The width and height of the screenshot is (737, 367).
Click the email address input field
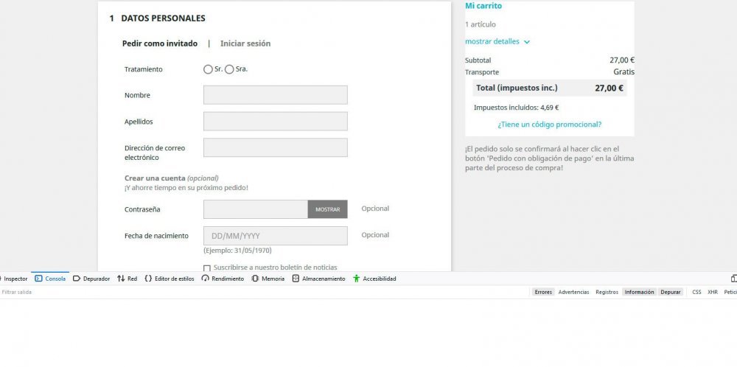click(x=276, y=147)
